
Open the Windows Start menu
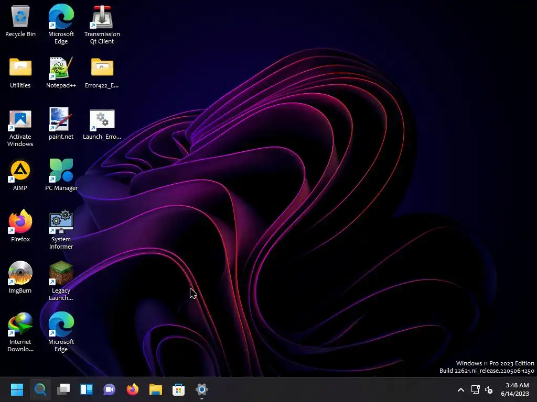click(x=17, y=389)
